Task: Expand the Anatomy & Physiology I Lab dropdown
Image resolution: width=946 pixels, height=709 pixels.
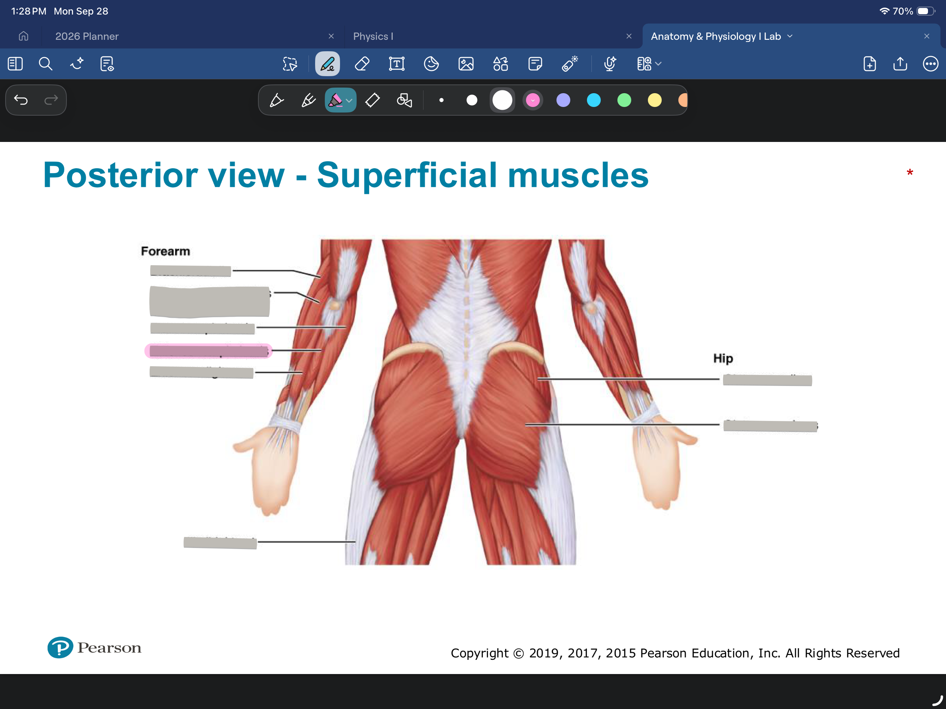Action: coord(790,36)
